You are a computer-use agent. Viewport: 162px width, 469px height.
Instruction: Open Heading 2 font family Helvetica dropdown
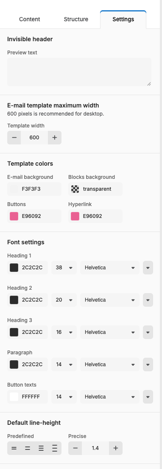[x=110, y=299]
